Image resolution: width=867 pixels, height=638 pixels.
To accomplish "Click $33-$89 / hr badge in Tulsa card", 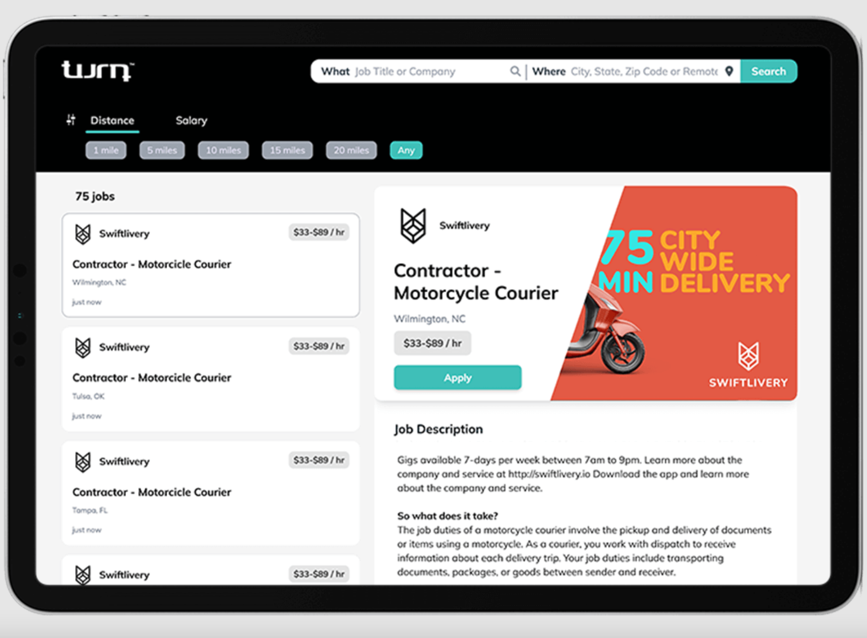I will point(319,346).
